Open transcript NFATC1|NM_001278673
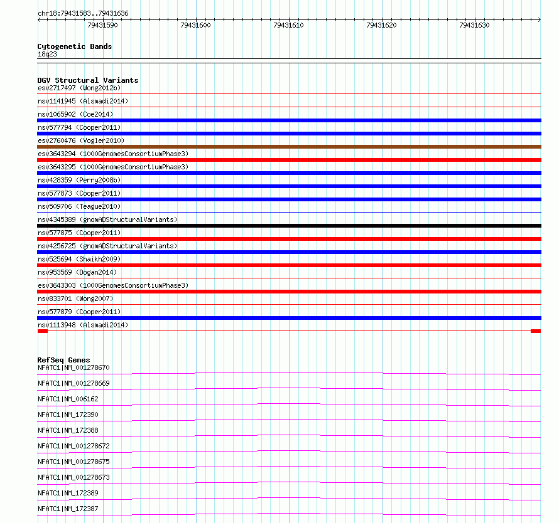 [x=73, y=477]
